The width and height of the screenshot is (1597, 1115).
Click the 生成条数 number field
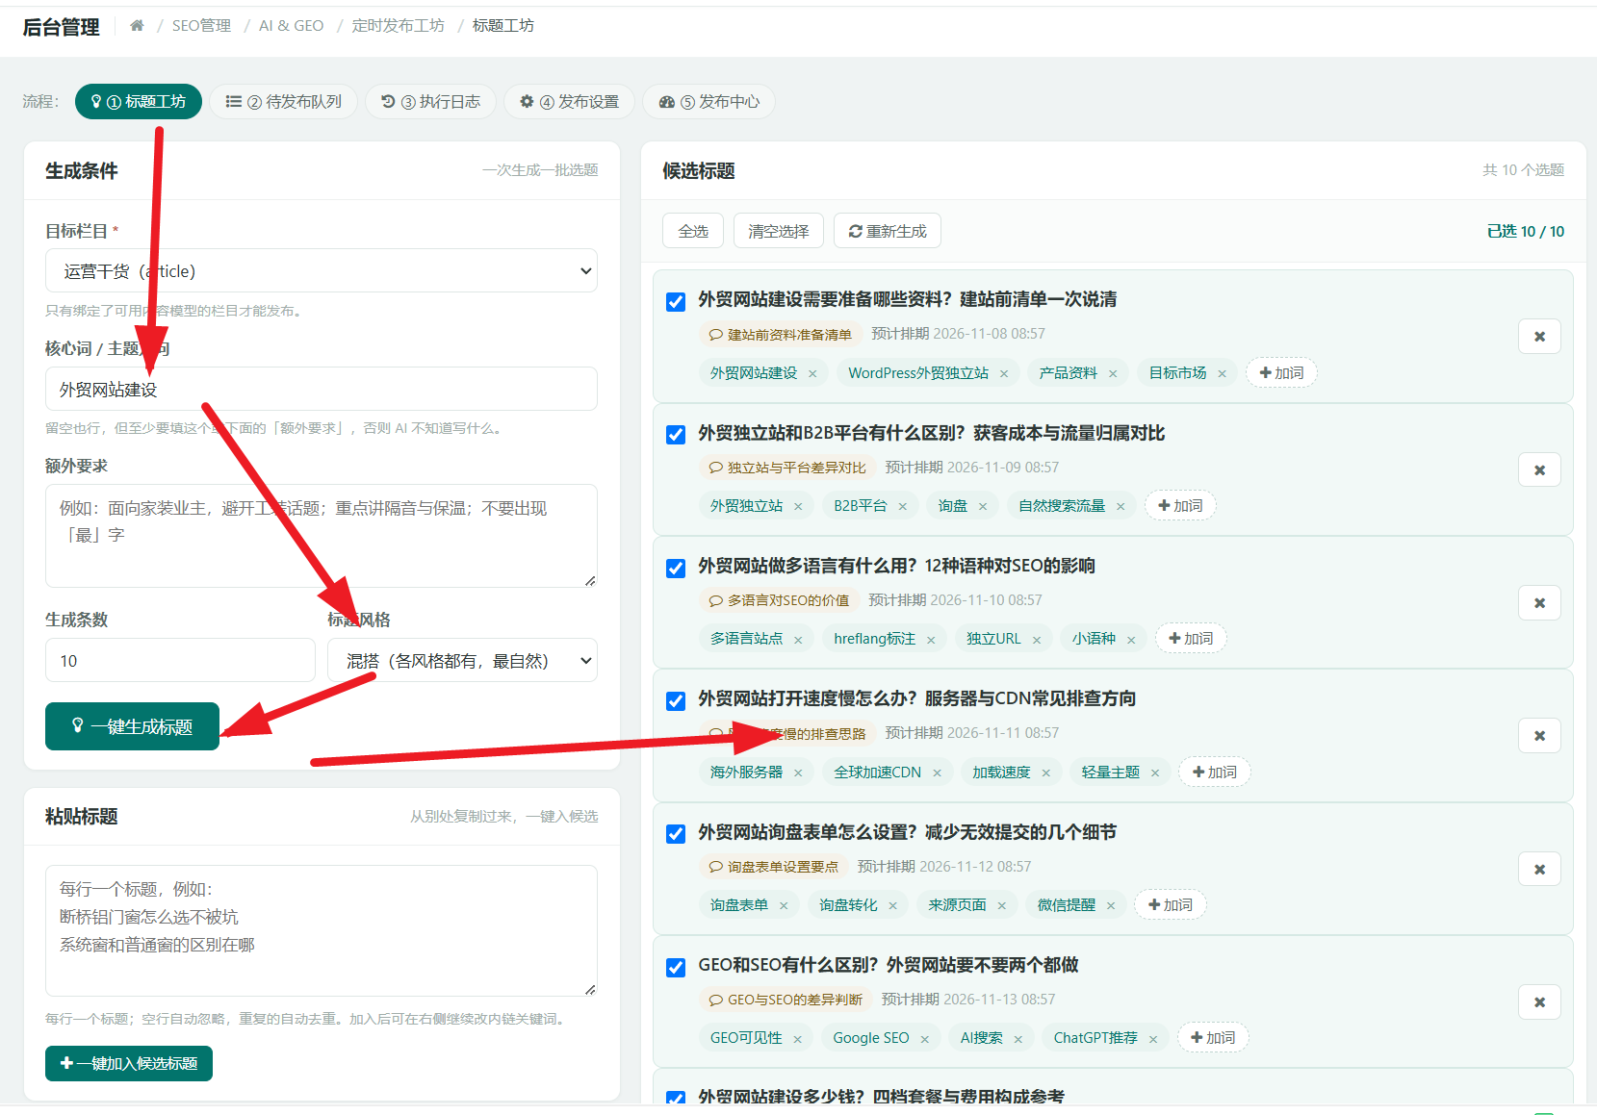[x=180, y=661]
